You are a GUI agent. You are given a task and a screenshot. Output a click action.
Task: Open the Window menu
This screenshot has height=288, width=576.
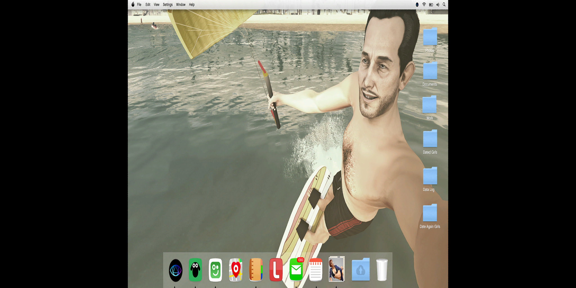click(181, 4)
